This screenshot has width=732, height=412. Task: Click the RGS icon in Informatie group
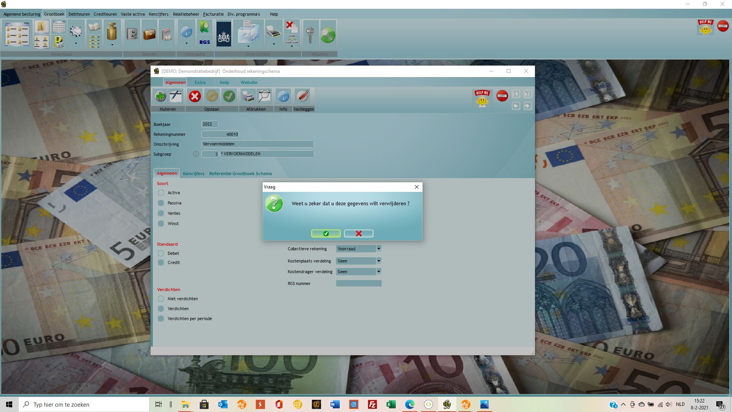[205, 42]
